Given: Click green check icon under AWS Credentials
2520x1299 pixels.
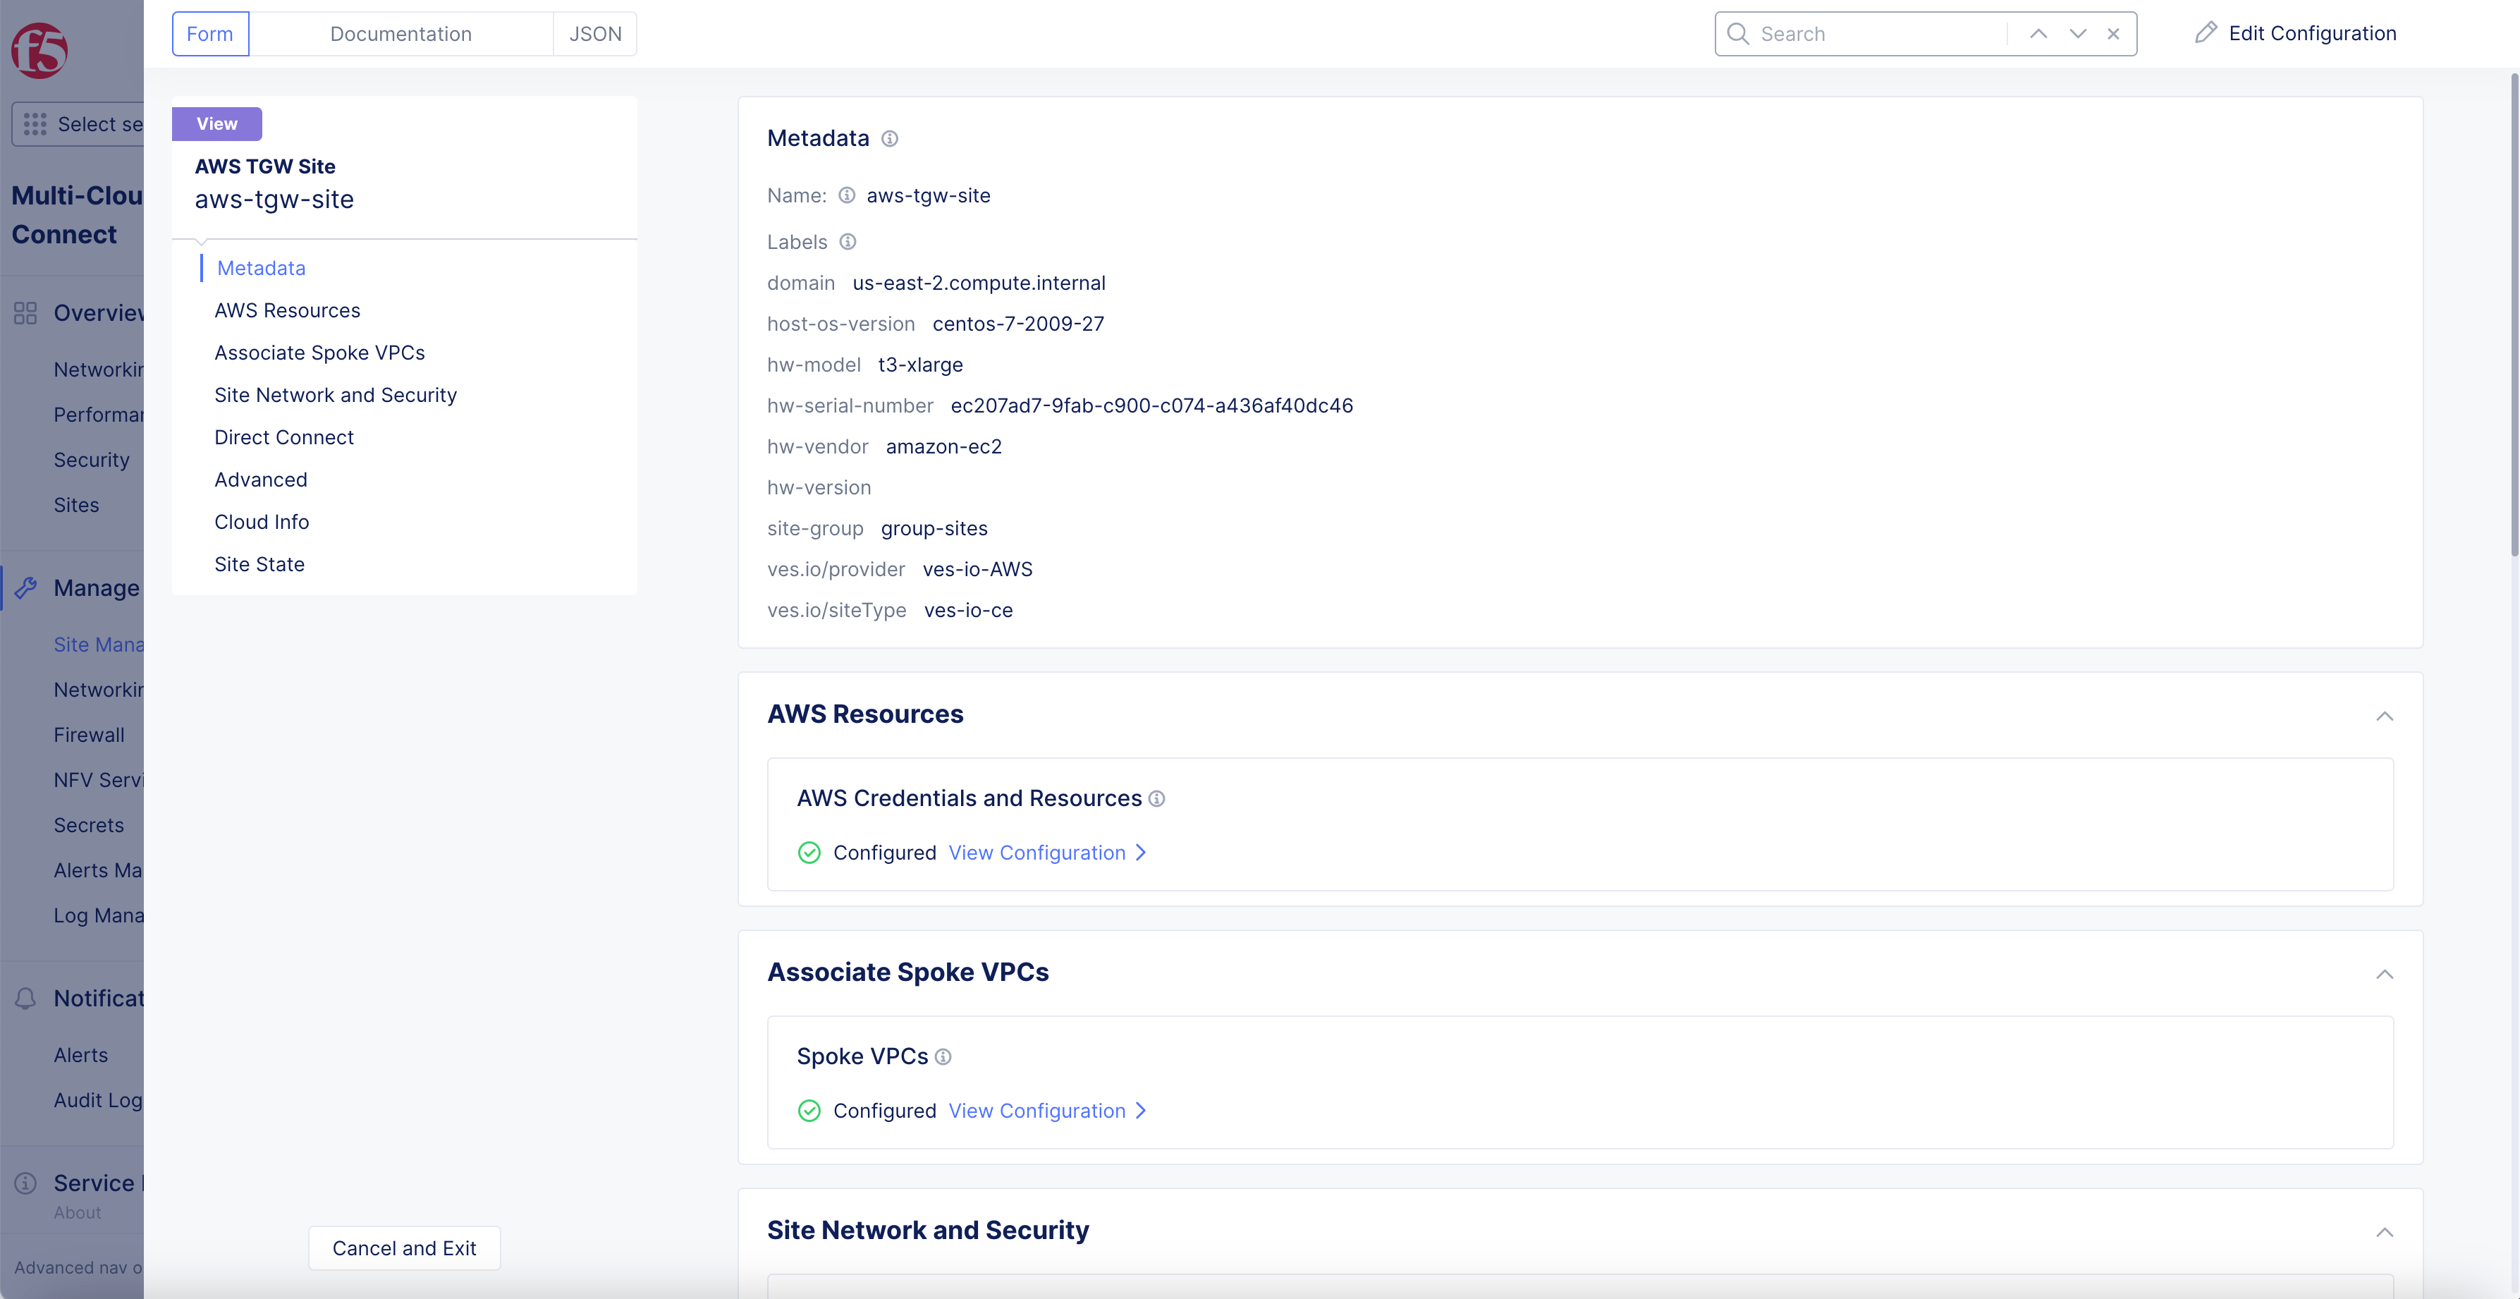Looking at the screenshot, I should click(809, 853).
